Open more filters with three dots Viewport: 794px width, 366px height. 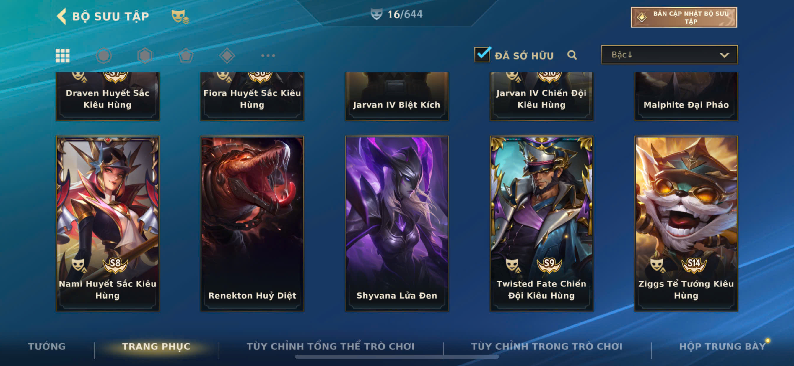coord(268,56)
